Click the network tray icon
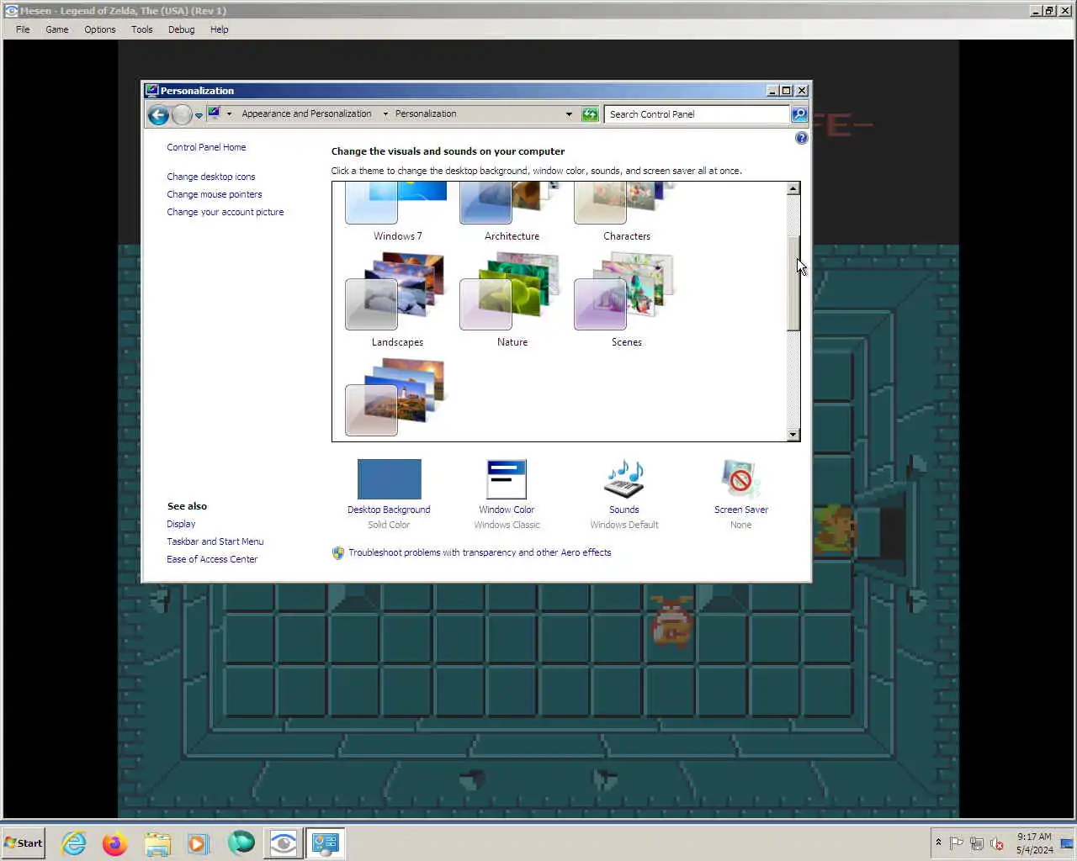The height and width of the screenshot is (861, 1077). coord(977,843)
